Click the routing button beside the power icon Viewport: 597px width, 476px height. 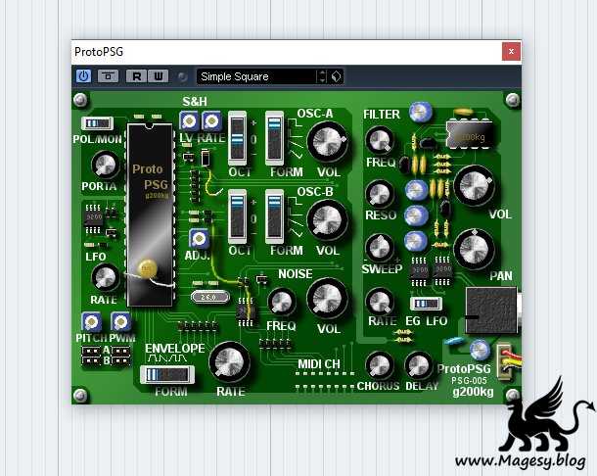tap(108, 76)
